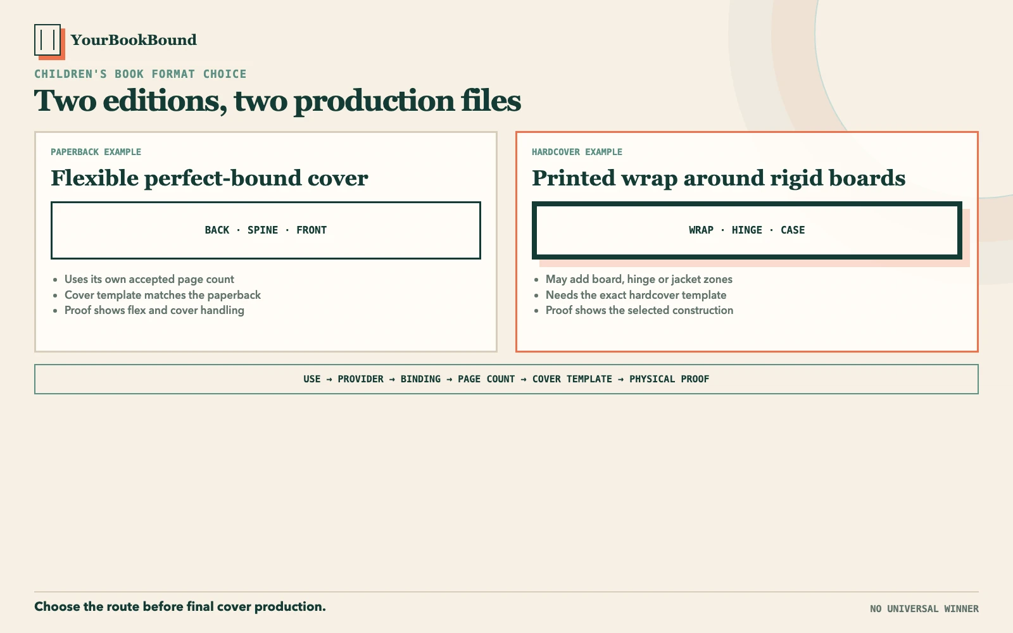The height and width of the screenshot is (633, 1013).
Task: Click the YourBookBound brand name
Action: coord(134,40)
